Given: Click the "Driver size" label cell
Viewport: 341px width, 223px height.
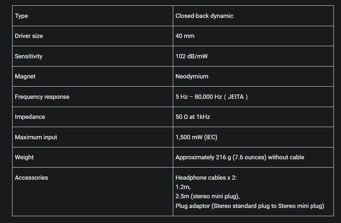Looking at the screenshot, I should click(x=29, y=36).
